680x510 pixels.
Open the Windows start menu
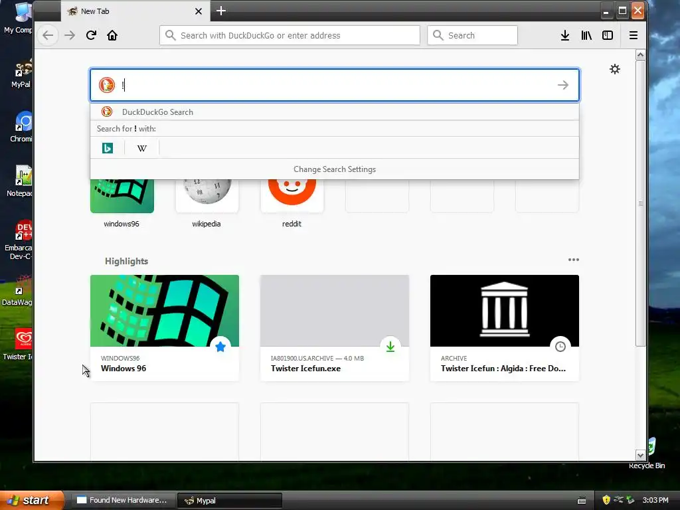coord(32,500)
